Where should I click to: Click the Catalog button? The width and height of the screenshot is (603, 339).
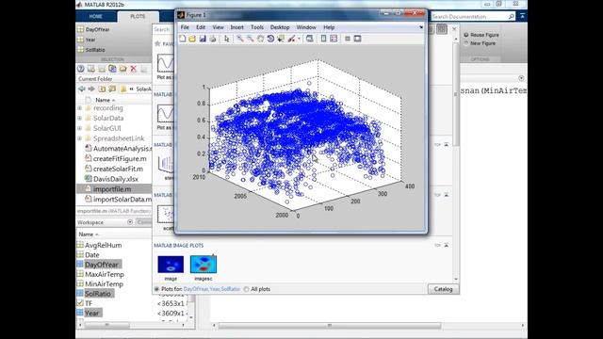click(x=443, y=289)
